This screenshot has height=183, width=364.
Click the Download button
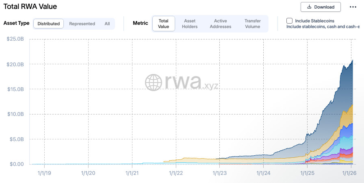point(321,7)
